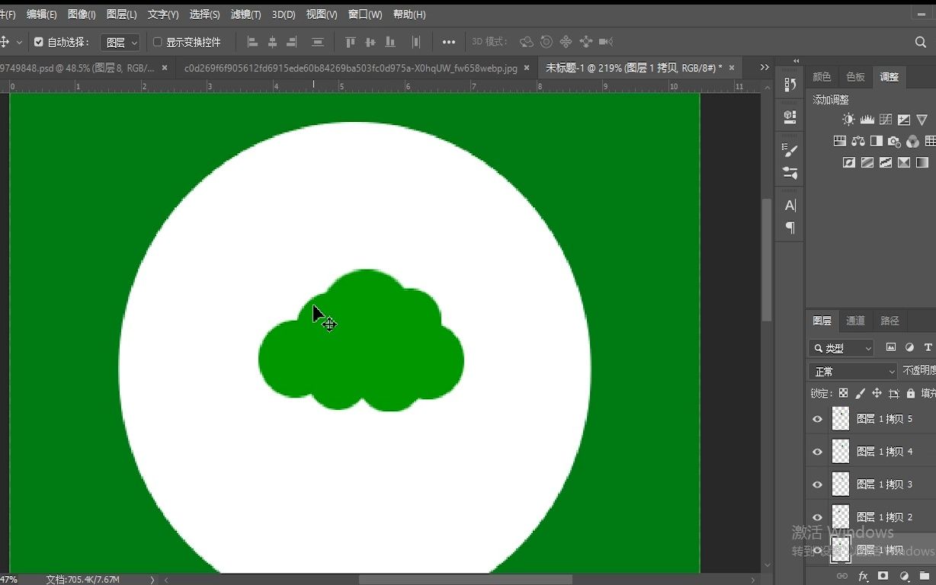
Task: Open the Brushes panel icon
Action: point(790,173)
